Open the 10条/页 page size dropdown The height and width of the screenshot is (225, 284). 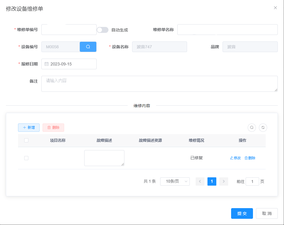[175, 181]
